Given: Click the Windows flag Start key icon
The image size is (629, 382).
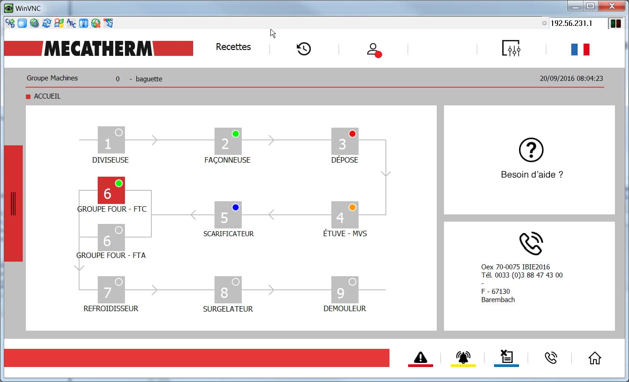Looking at the screenshot, I should point(59,23).
